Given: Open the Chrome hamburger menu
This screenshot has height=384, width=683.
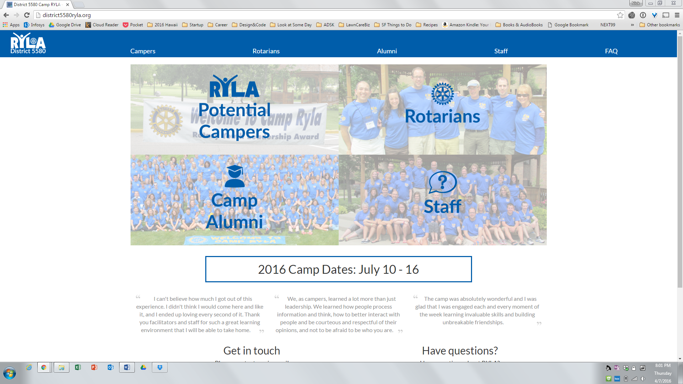Looking at the screenshot, I should point(677,15).
